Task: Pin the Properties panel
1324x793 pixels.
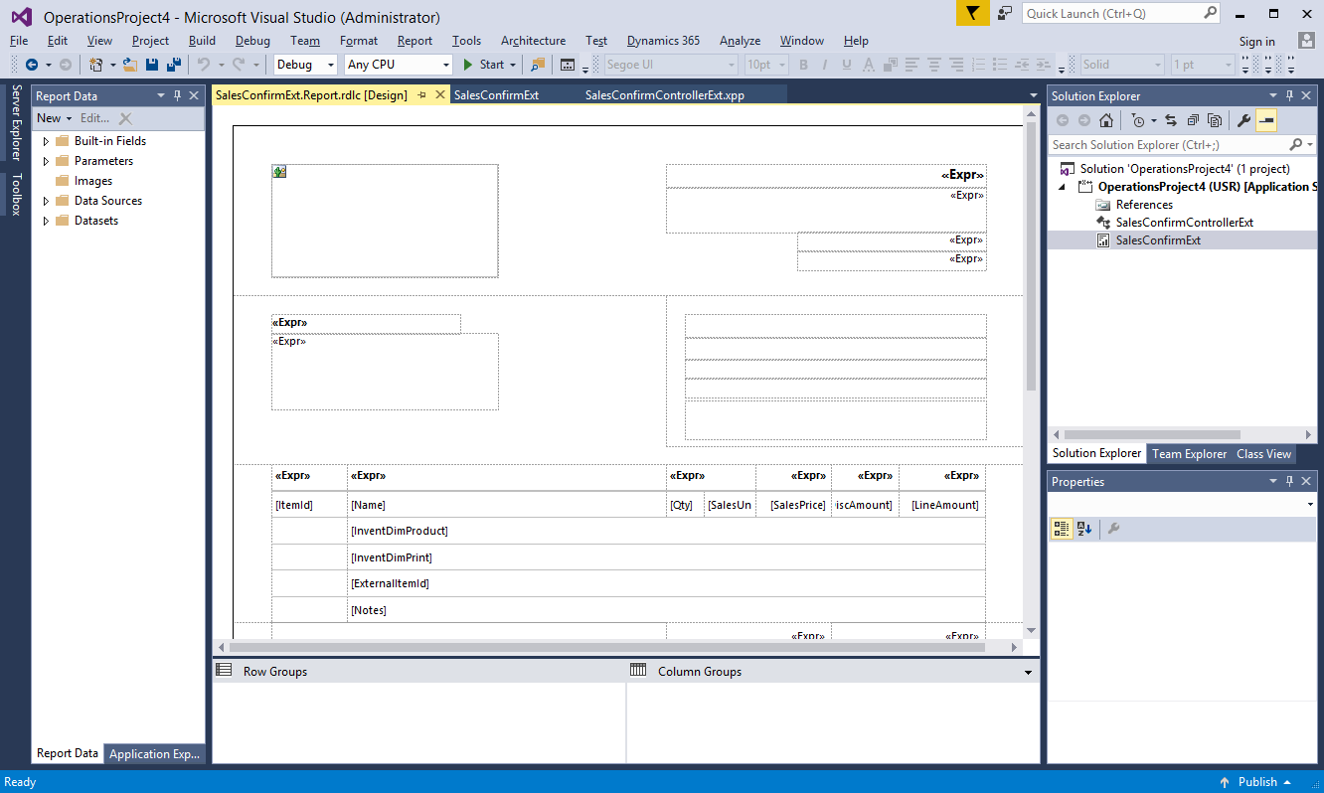Action: (1290, 481)
